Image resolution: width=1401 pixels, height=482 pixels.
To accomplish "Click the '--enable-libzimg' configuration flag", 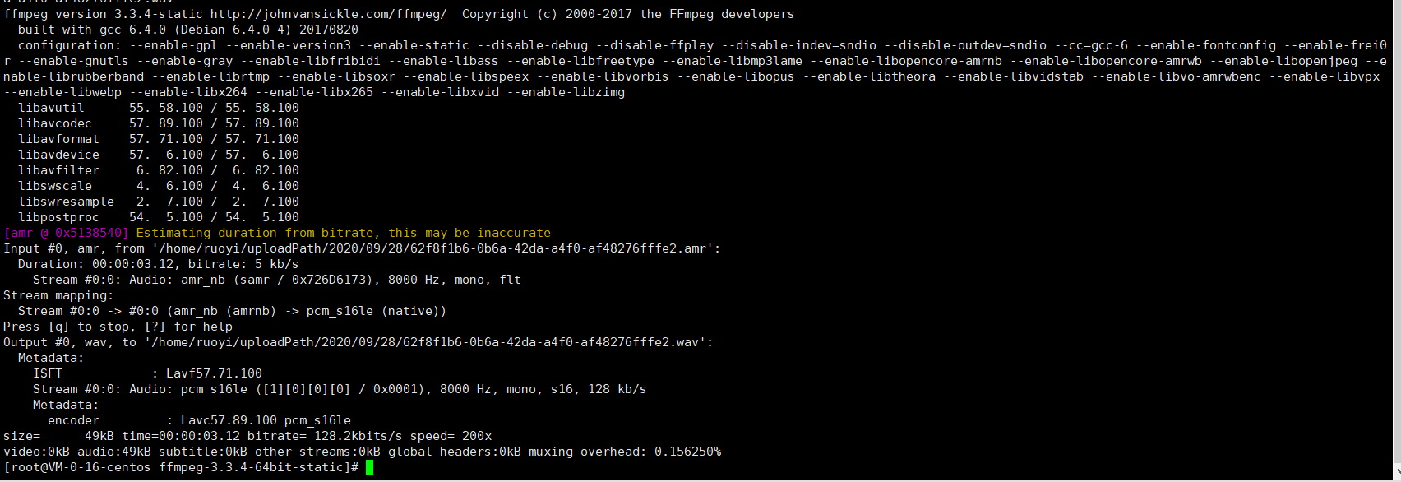I will tap(566, 92).
